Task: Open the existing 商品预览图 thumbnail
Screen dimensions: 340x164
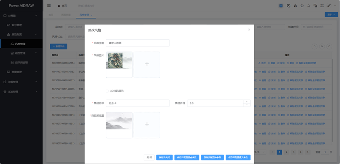Action: click(x=119, y=125)
